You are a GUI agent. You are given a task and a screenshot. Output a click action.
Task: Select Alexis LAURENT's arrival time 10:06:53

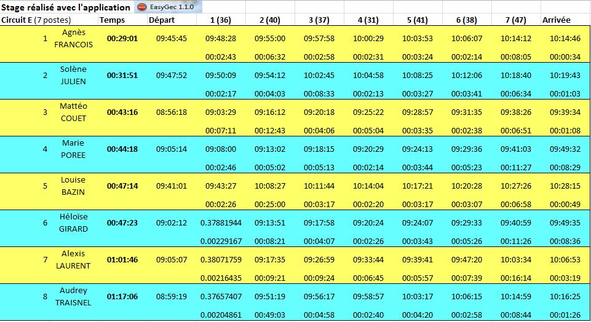pyautogui.click(x=565, y=259)
